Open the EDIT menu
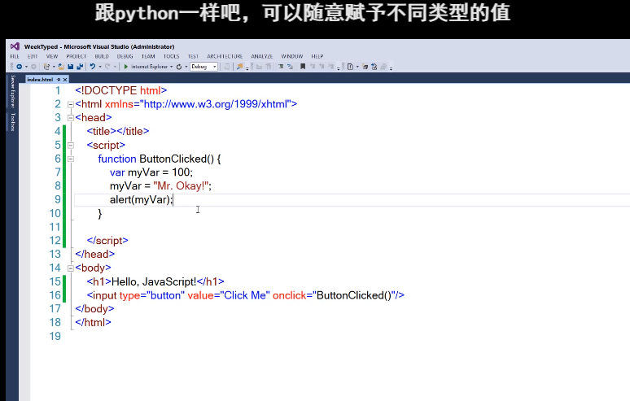 pos(33,57)
